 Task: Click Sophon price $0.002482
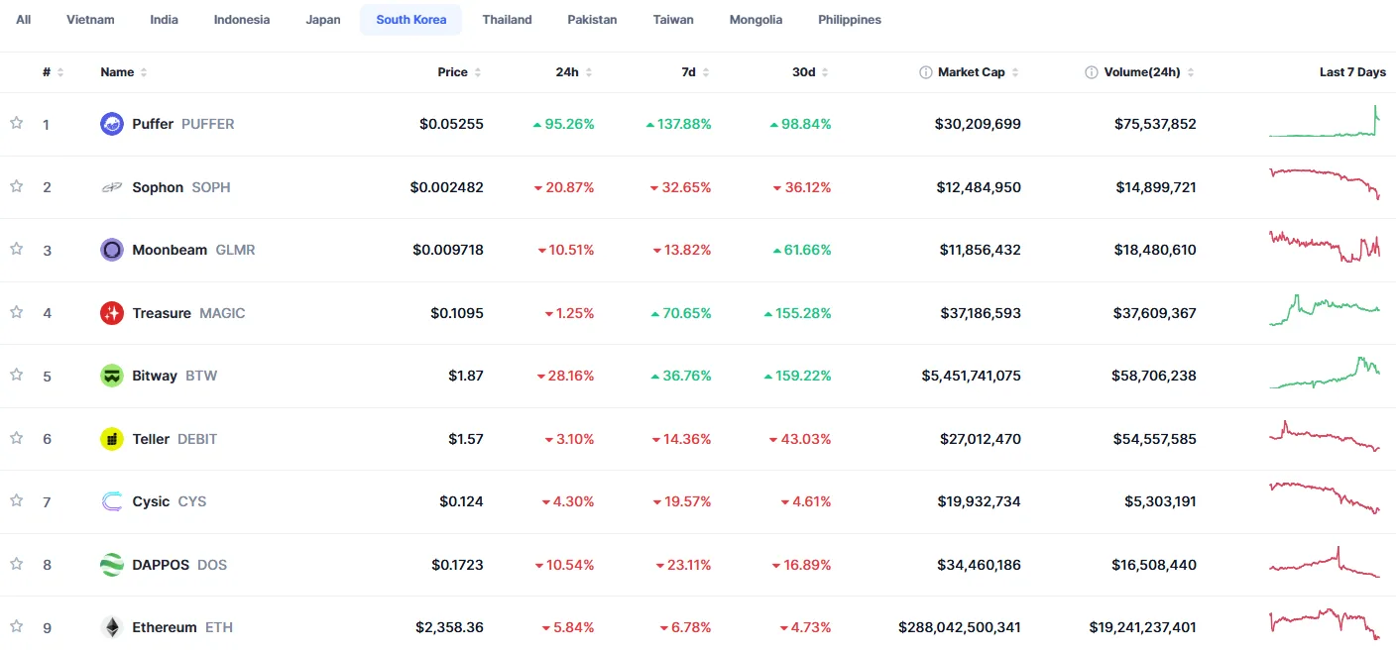(447, 187)
